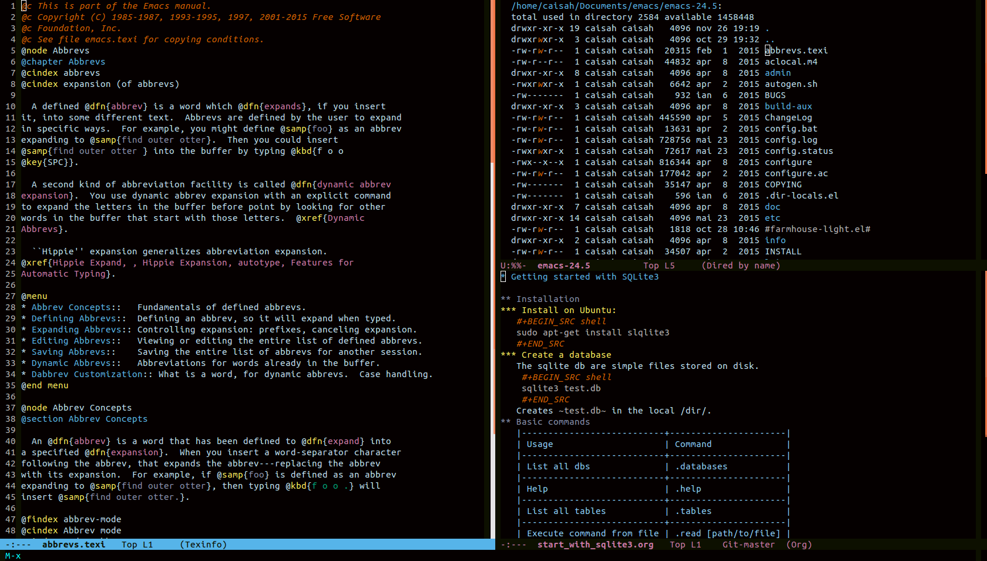Image resolution: width=987 pixels, height=561 pixels.
Task: Follow the Abbrev Concepts menu entry
Action: [x=71, y=307]
